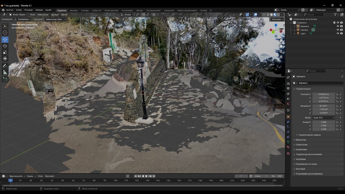Activate the Transform tool
Screen dimensions: 345x194
coord(5,58)
